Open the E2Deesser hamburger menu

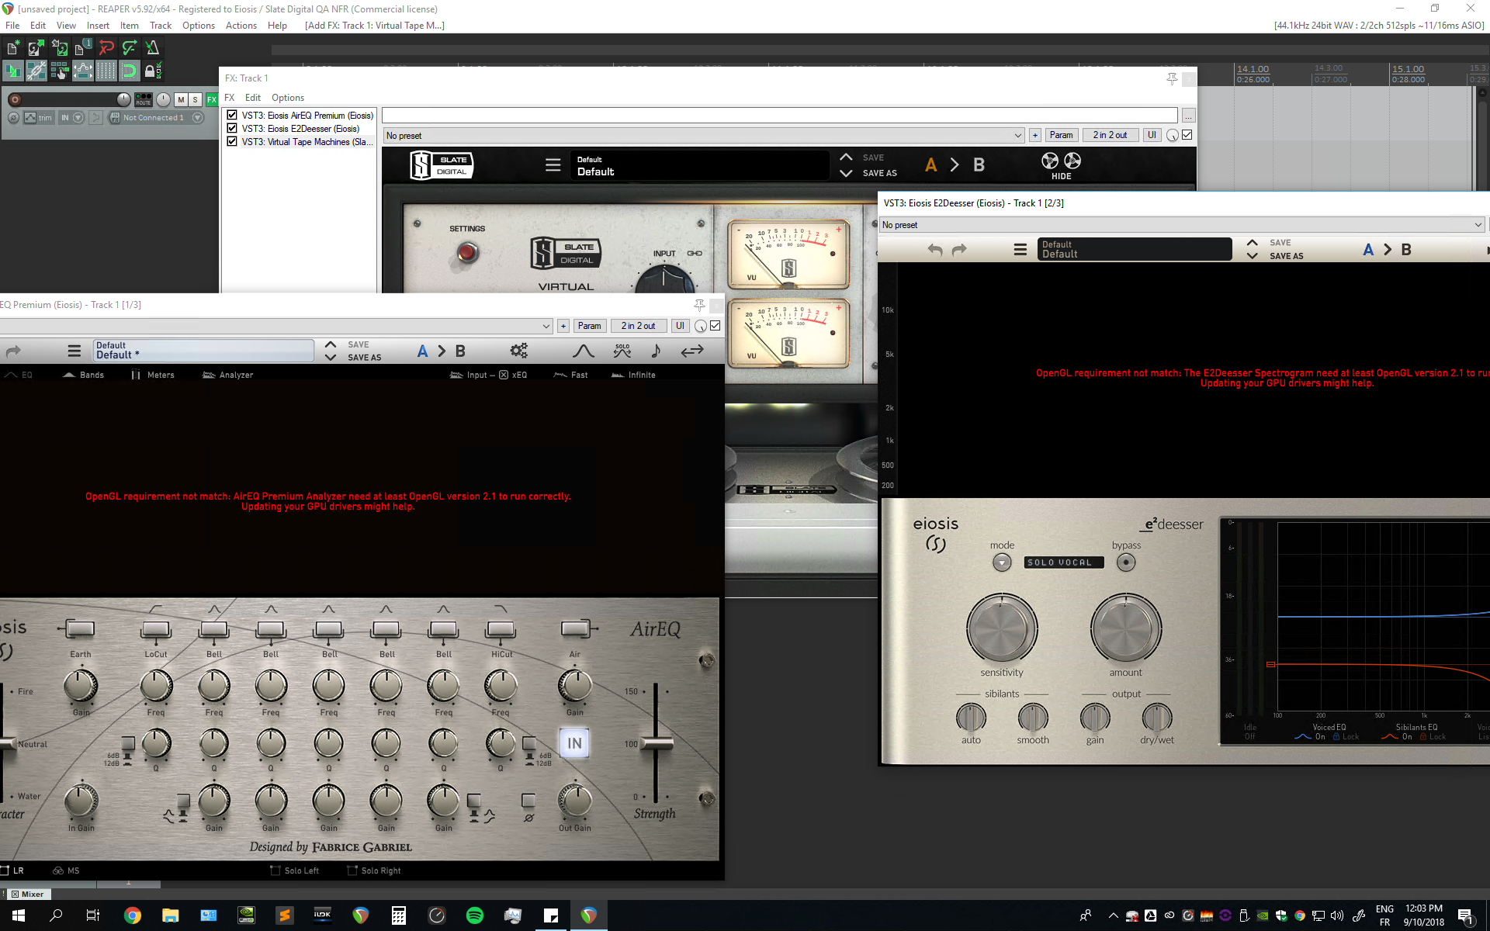1020,250
